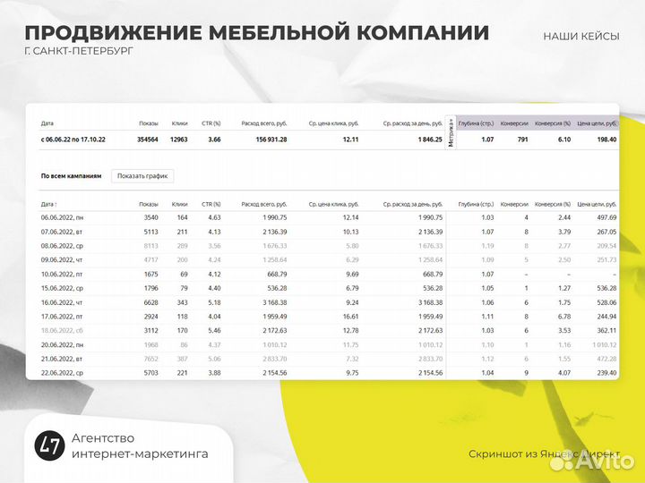Click 'Конверсия (%)' header in daily table
The height and width of the screenshot is (483, 645).
tap(553, 204)
